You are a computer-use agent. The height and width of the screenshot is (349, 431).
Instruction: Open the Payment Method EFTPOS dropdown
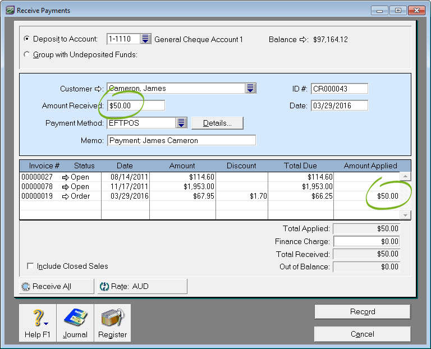[x=181, y=123]
